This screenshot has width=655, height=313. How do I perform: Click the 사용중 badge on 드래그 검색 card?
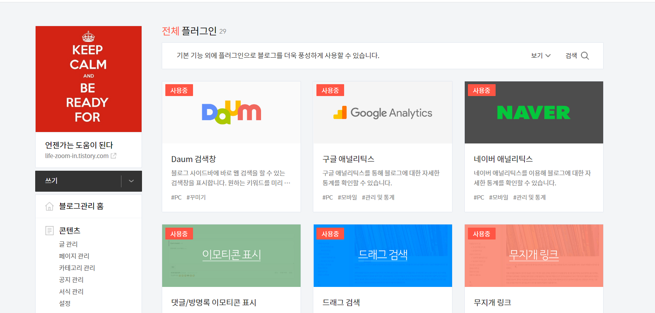pos(330,234)
